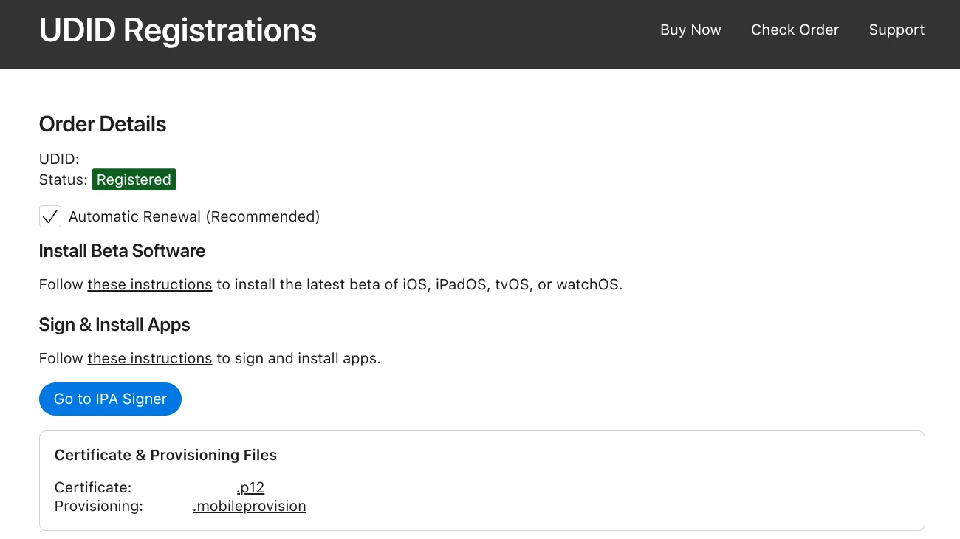Click the Certificate: label in the files box
Screen dimensions: 960x539
point(93,487)
